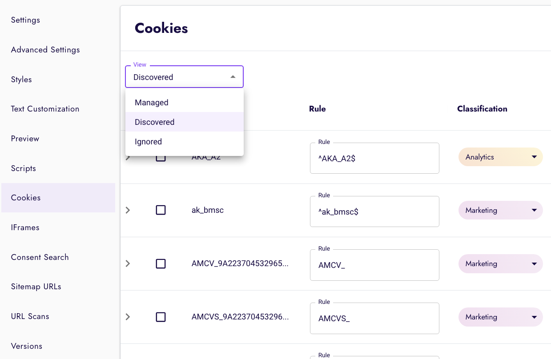Go to the Versions page
551x359 pixels.
pyautogui.click(x=26, y=346)
